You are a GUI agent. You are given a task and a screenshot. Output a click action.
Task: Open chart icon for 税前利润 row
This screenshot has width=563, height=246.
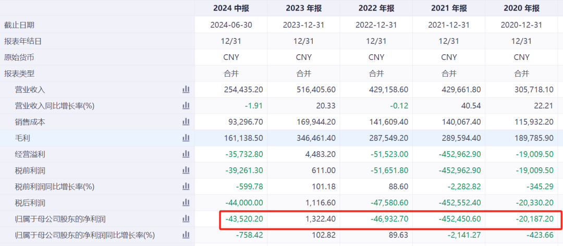186,170
